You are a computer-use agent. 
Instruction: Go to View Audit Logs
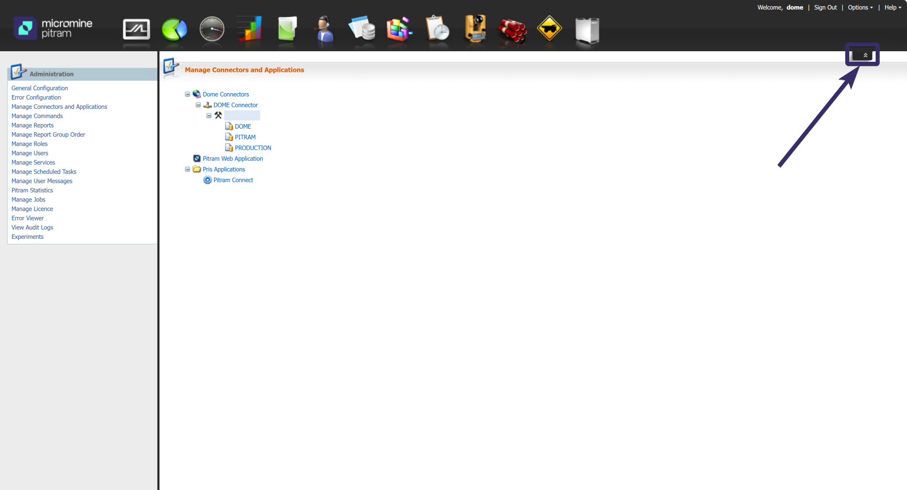point(32,227)
